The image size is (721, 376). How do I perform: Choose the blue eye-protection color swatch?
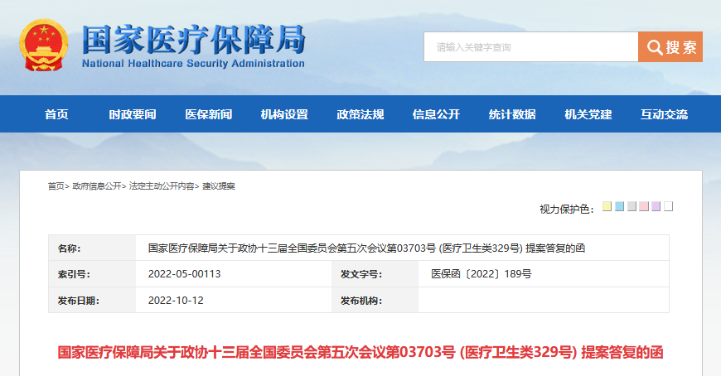click(x=619, y=206)
